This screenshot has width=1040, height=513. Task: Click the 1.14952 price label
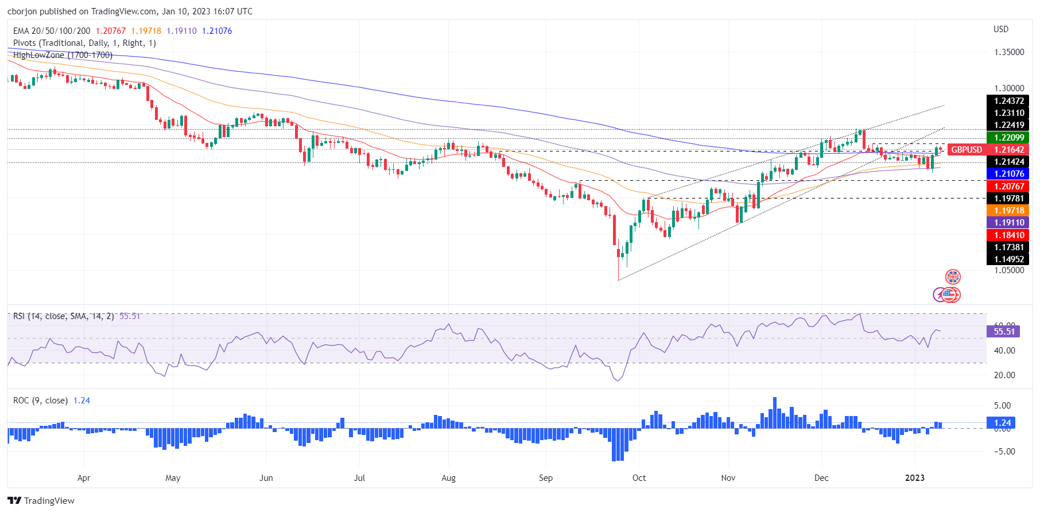coord(1009,259)
